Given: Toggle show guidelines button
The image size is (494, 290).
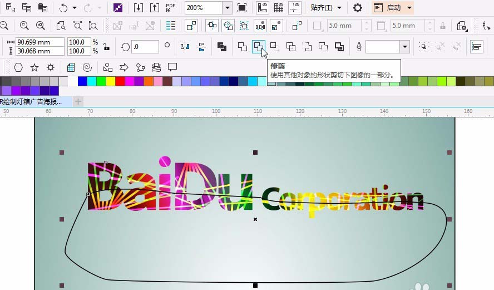Looking at the screenshot, I should tap(295, 8).
